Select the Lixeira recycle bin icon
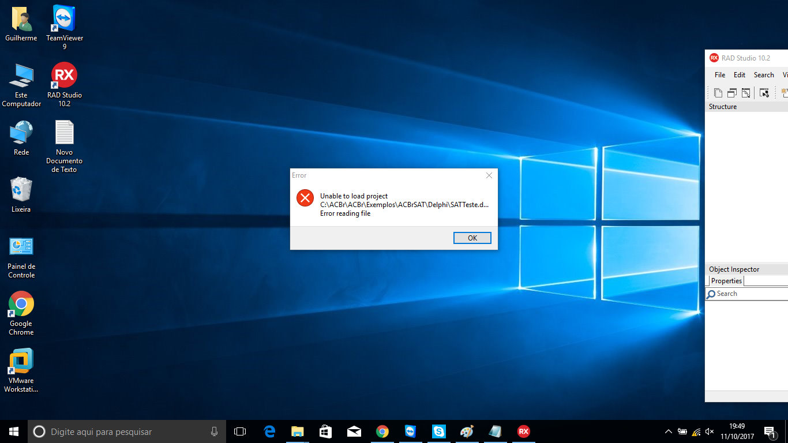788x443 pixels. [21, 195]
